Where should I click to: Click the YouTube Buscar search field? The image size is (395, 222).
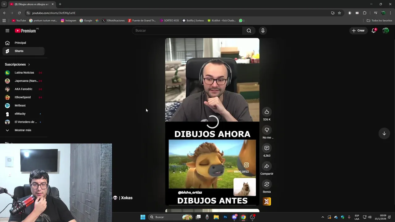coord(188,31)
